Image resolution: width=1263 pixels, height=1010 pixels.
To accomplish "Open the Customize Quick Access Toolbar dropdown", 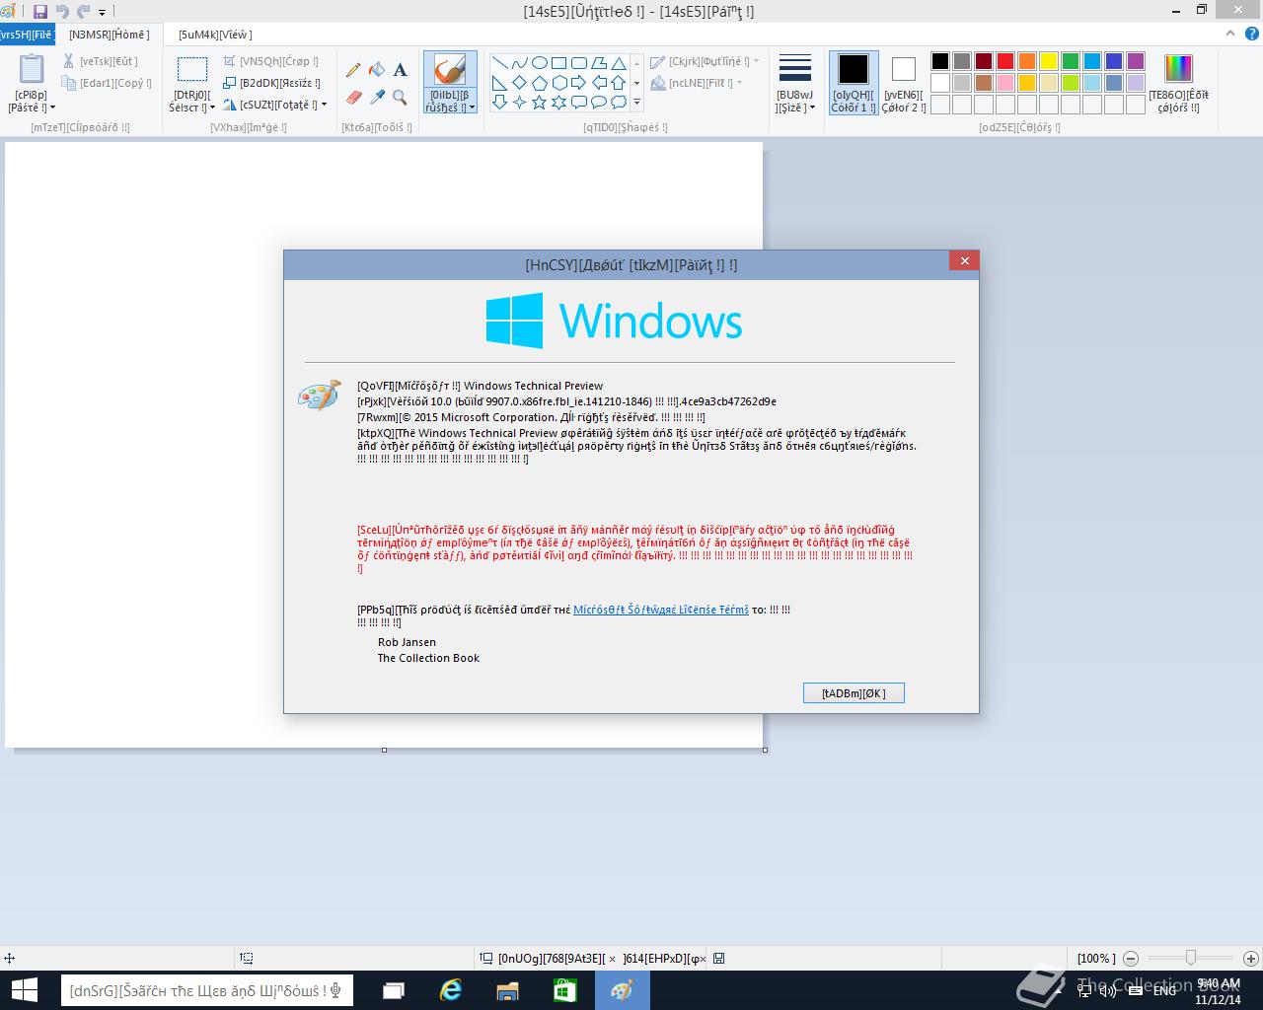I will click(102, 13).
